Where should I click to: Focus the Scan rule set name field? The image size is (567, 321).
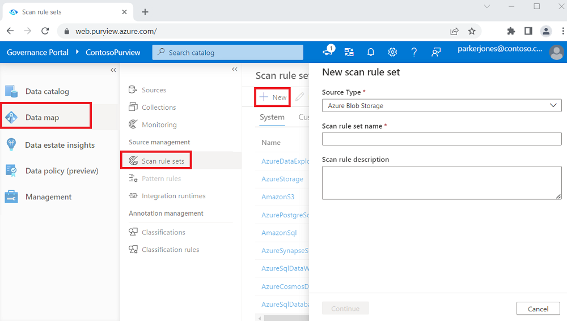pos(442,139)
